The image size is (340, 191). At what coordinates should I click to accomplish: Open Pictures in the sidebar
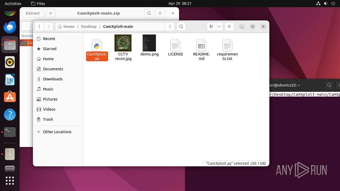[x=58, y=99]
